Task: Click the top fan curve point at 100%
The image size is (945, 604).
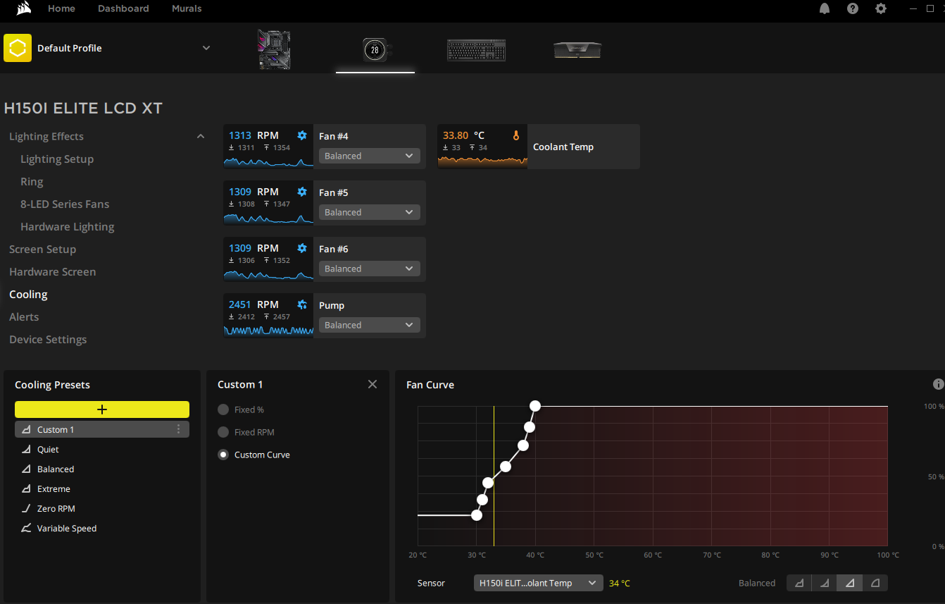Action: pyautogui.click(x=535, y=405)
